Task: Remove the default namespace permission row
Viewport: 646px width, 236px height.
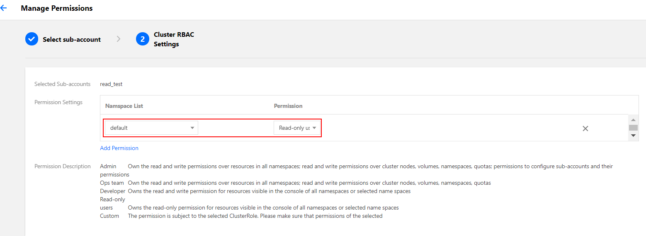Action: pyautogui.click(x=585, y=129)
